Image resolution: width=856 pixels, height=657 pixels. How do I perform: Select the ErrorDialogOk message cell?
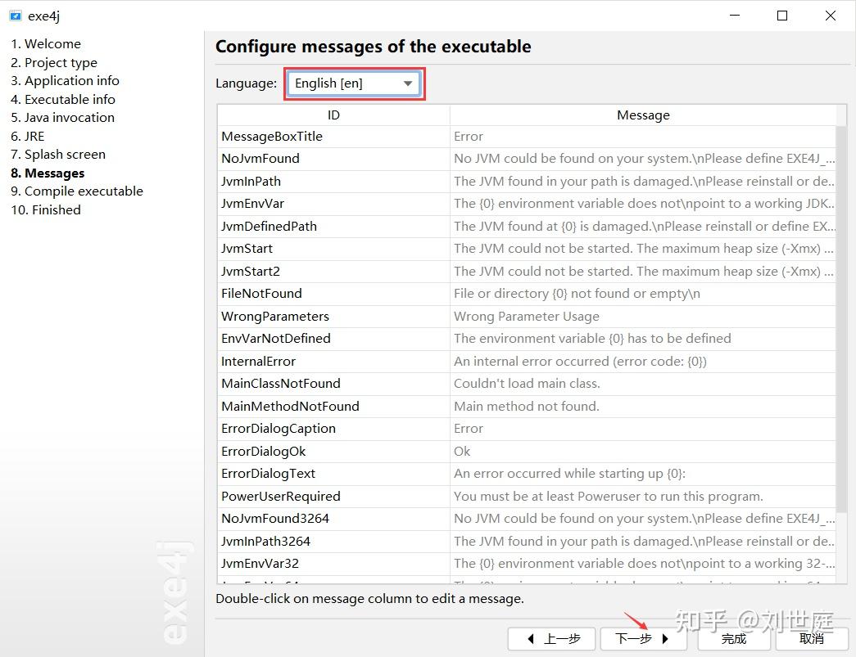coord(643,452)
